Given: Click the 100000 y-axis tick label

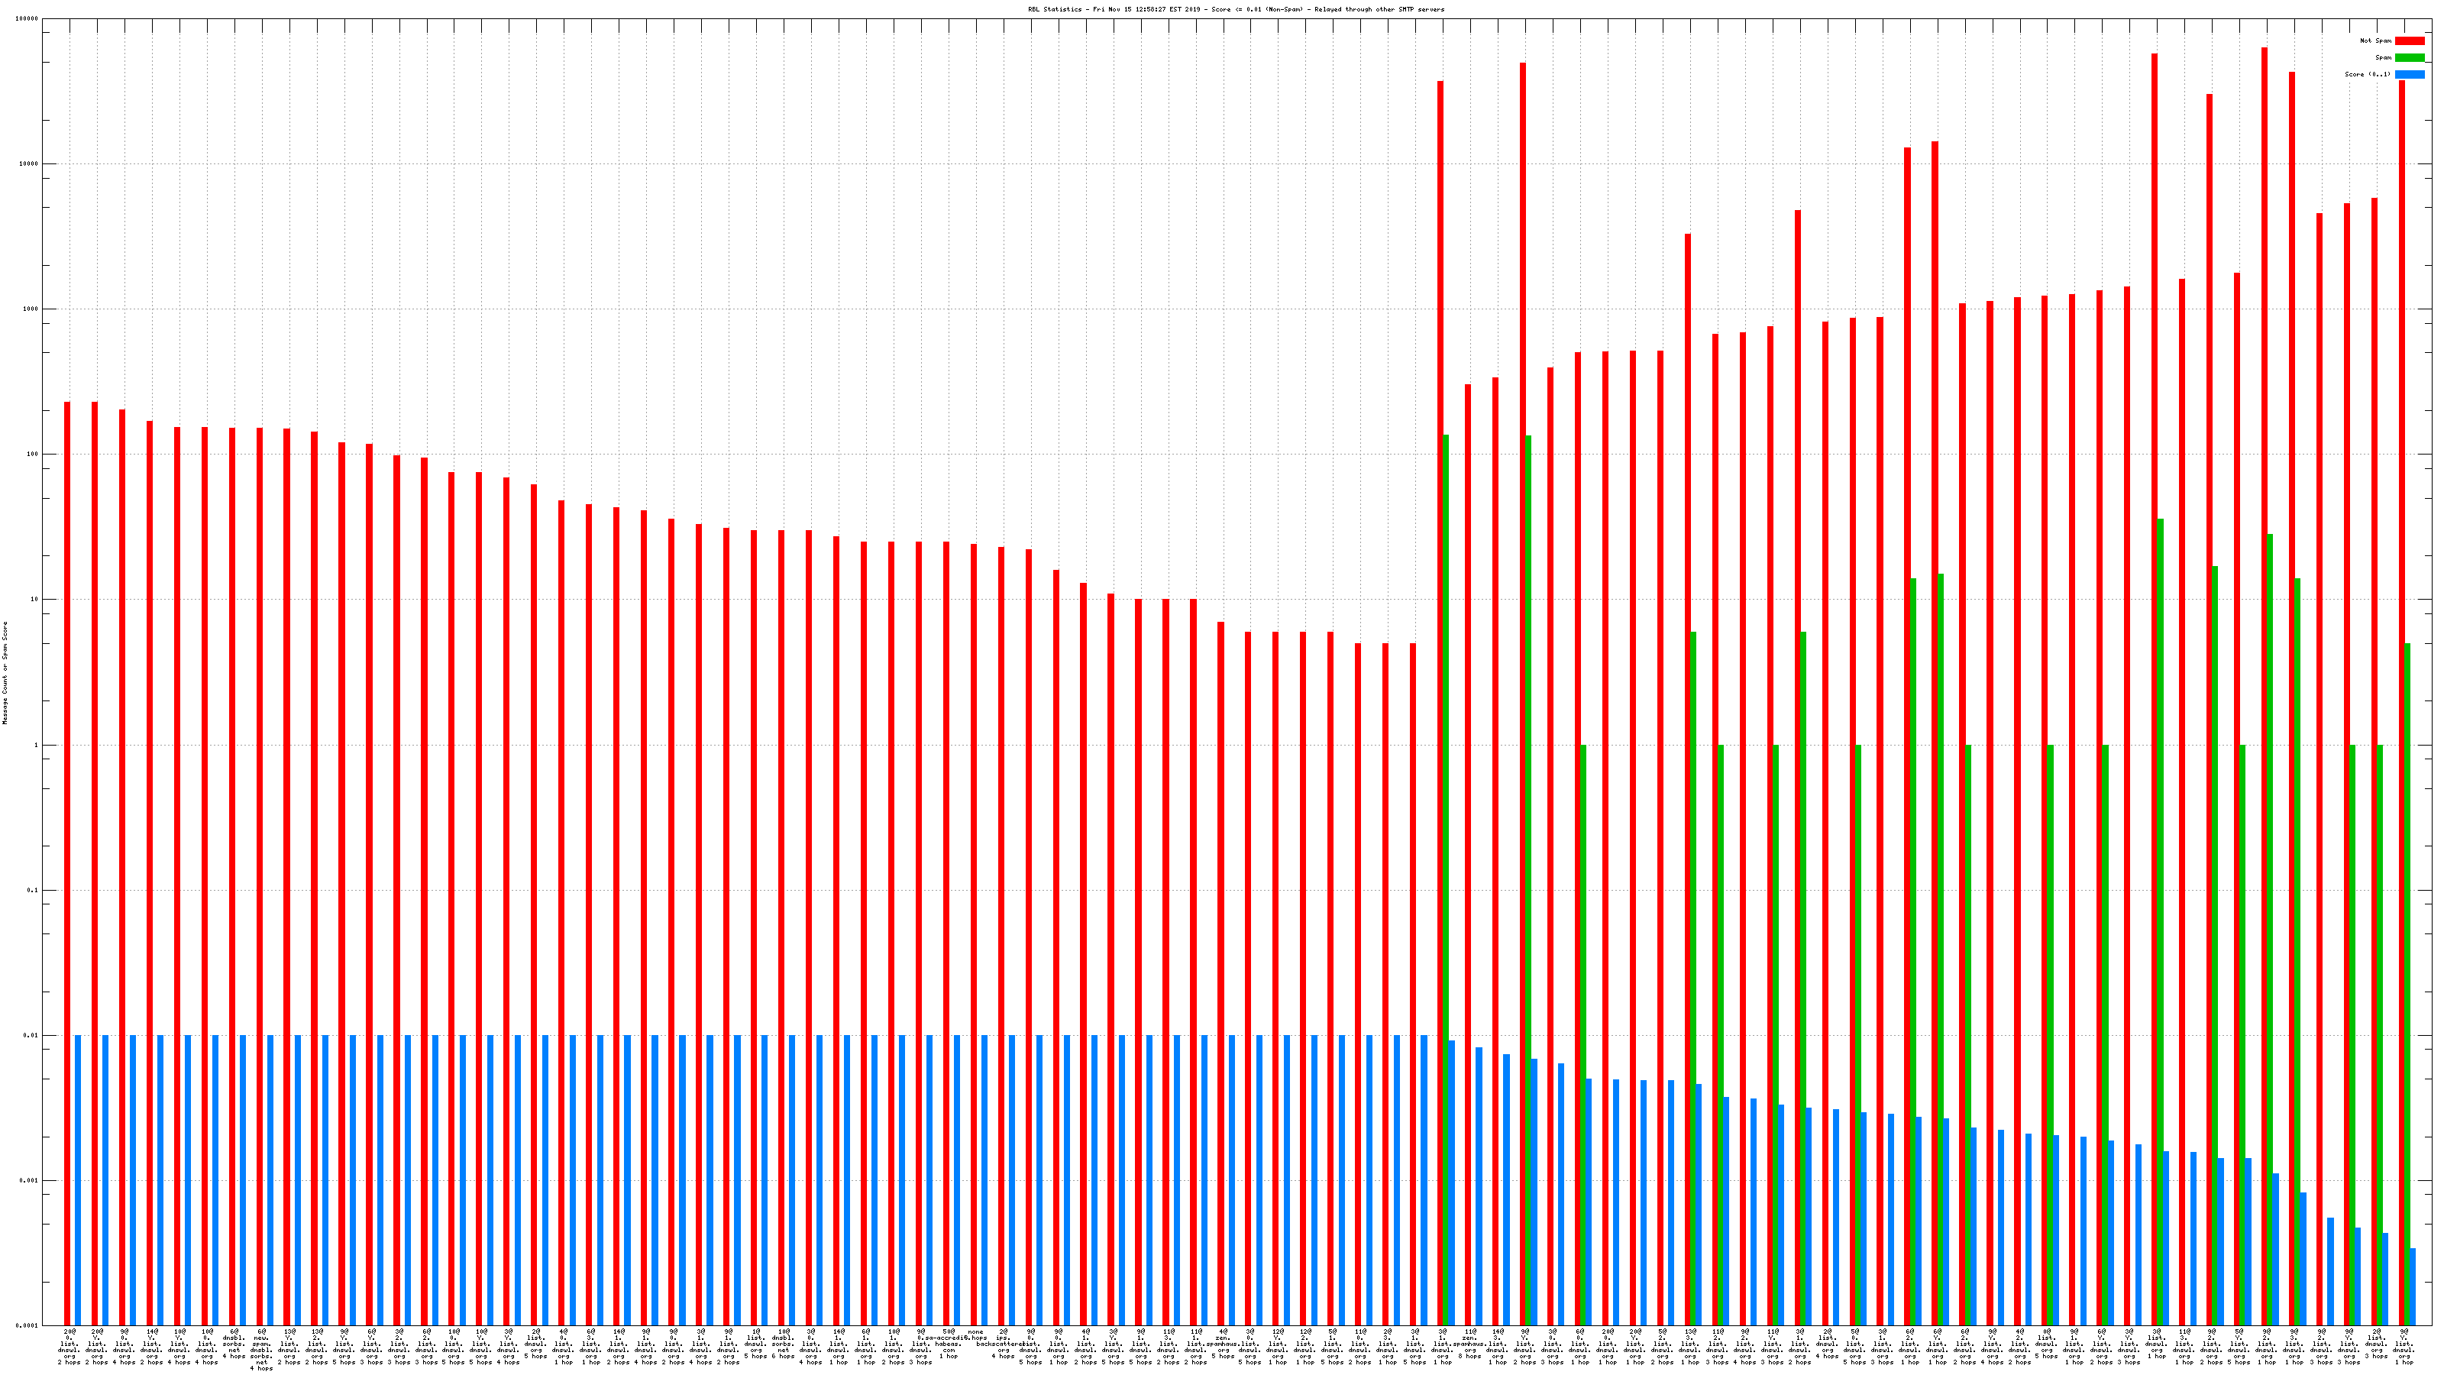Looking at the screenshot, I should tap(27, 19).
